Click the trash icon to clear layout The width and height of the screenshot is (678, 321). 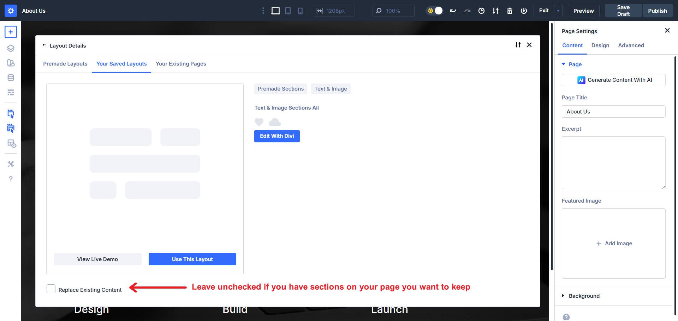click(x=510, y=11)
